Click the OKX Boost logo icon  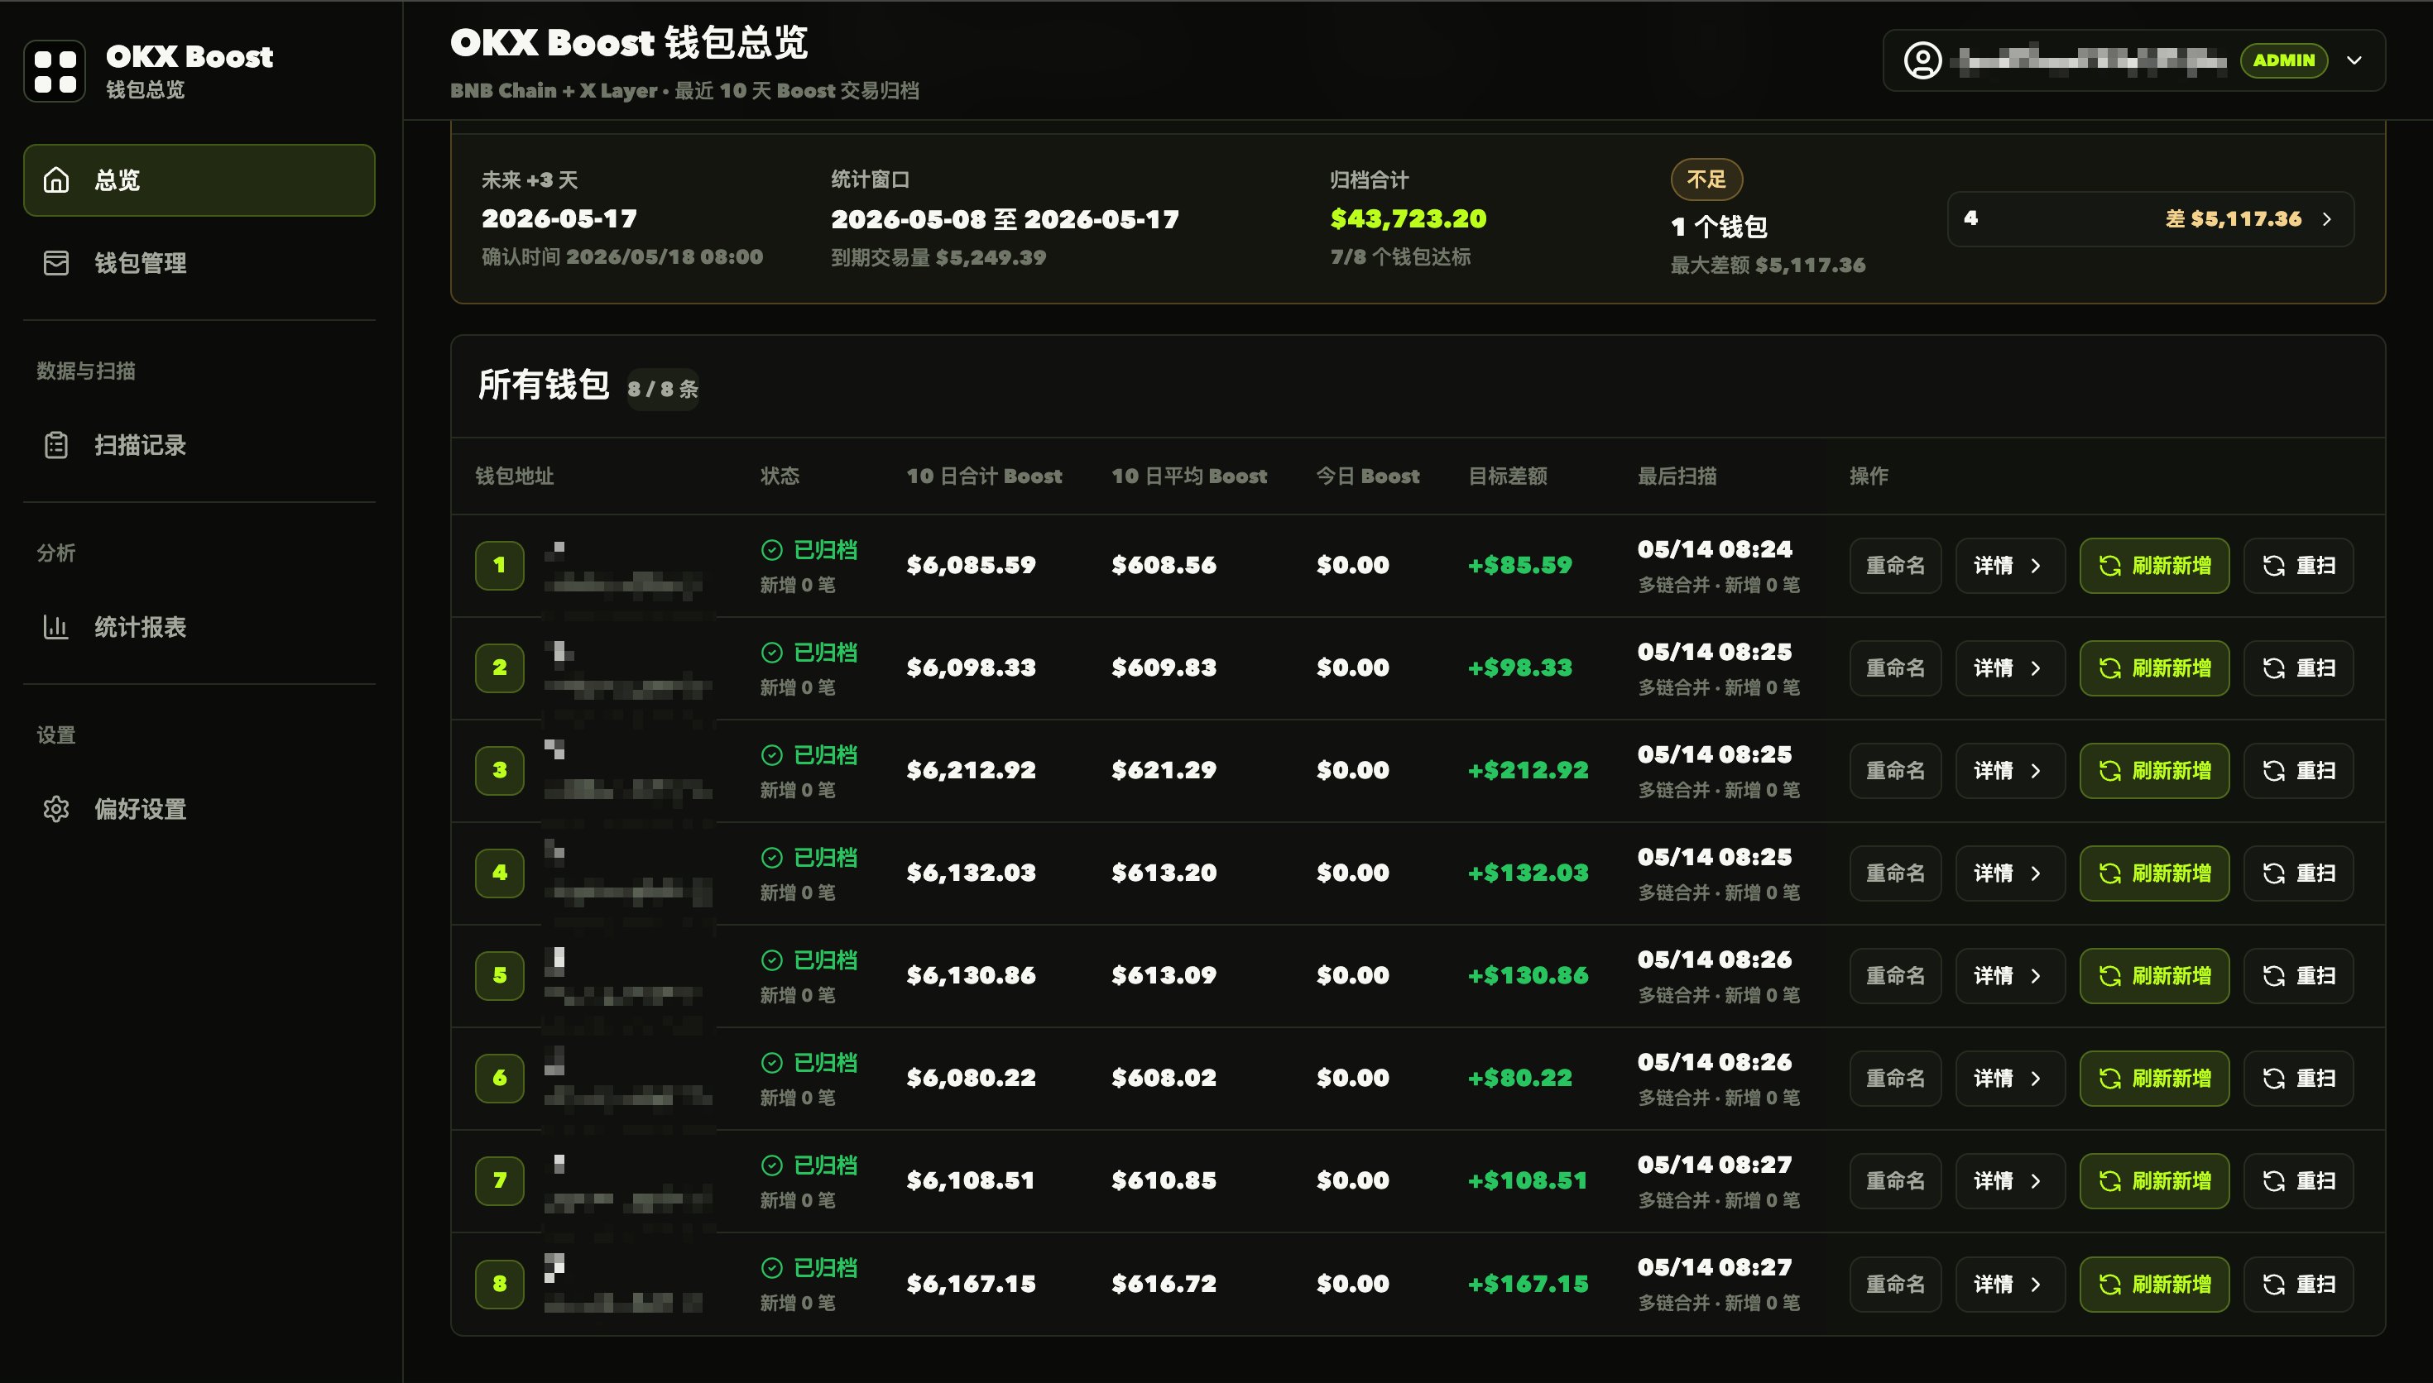pos(54,70)
